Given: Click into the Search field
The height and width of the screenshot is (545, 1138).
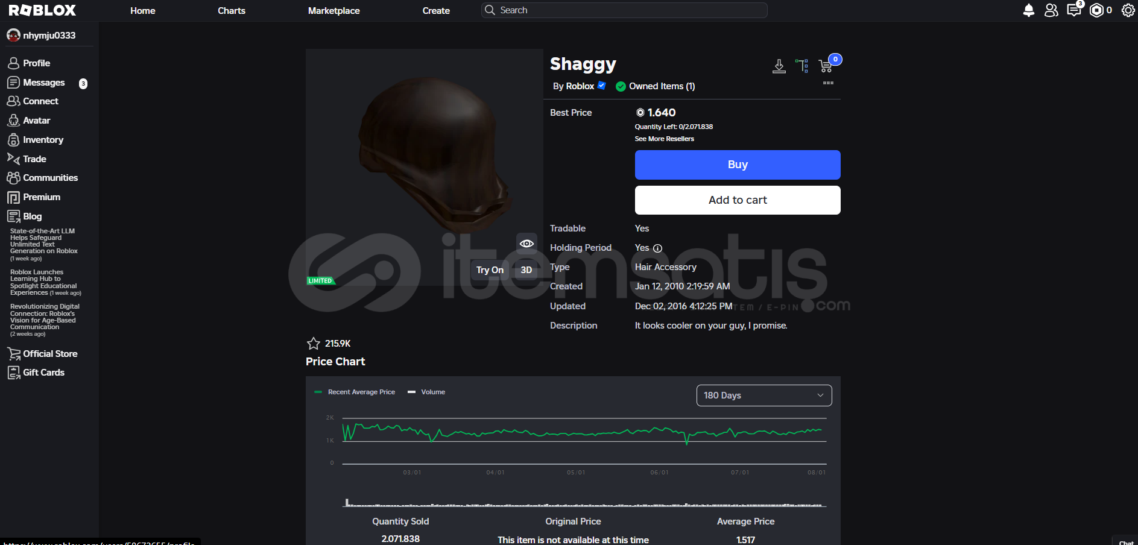Looking at the screenshot, I should (x=624, y=10).
